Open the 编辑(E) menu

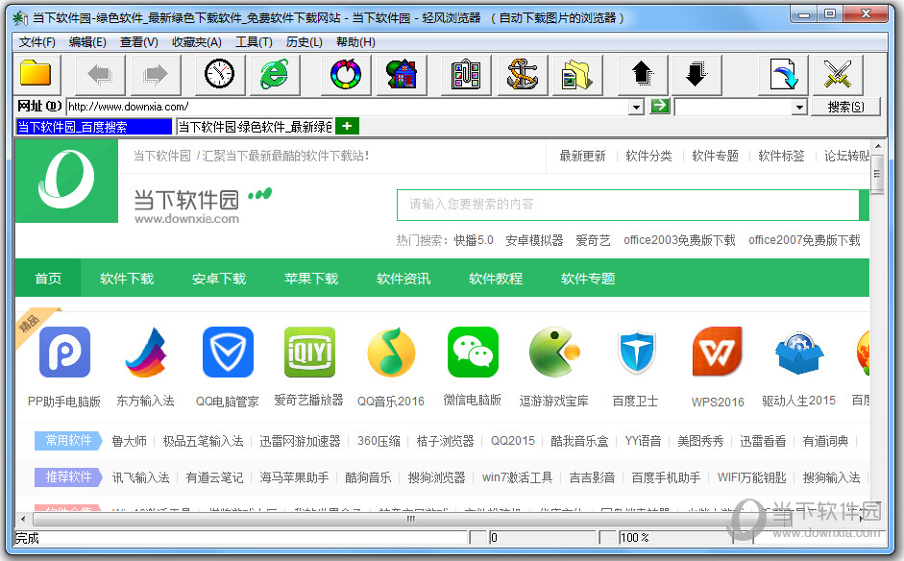click(87, 42)
